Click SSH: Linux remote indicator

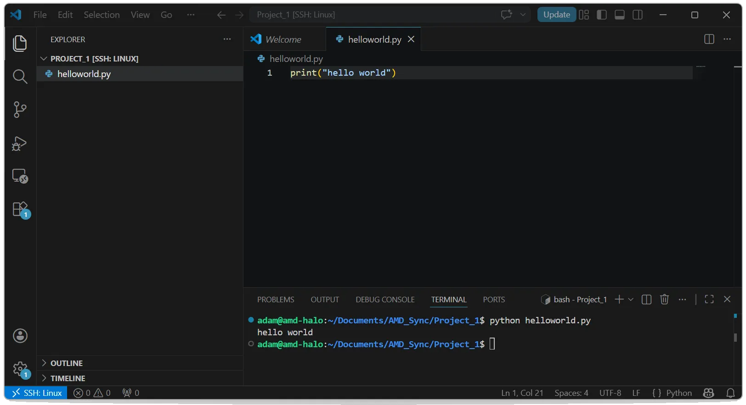(36, 393)
